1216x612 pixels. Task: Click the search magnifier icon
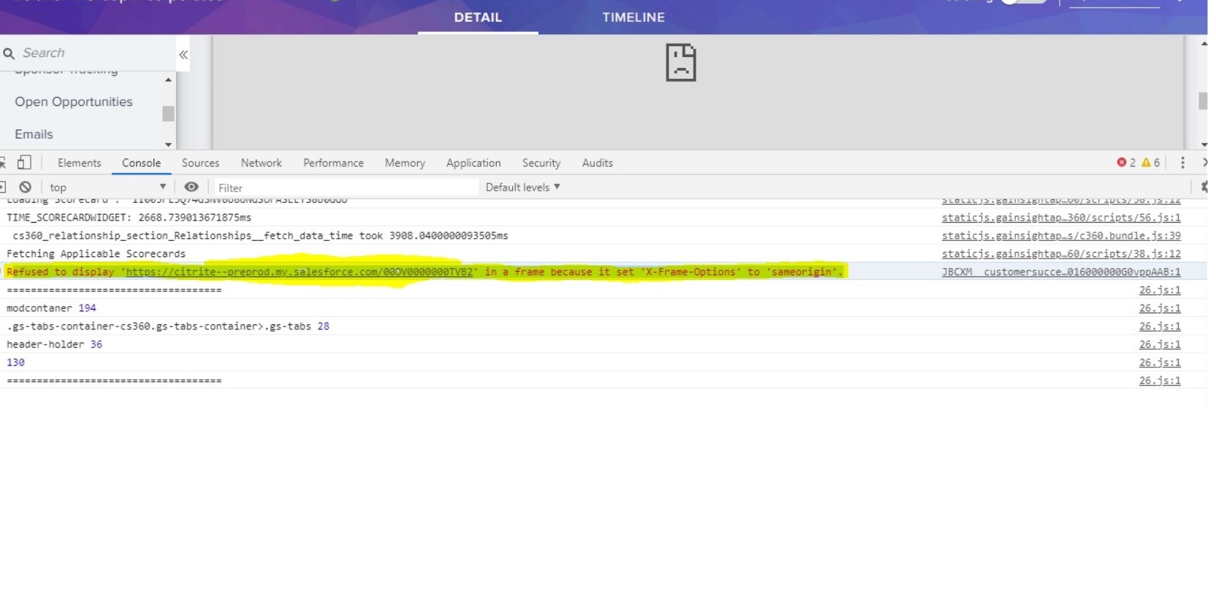tap(9, 53)
